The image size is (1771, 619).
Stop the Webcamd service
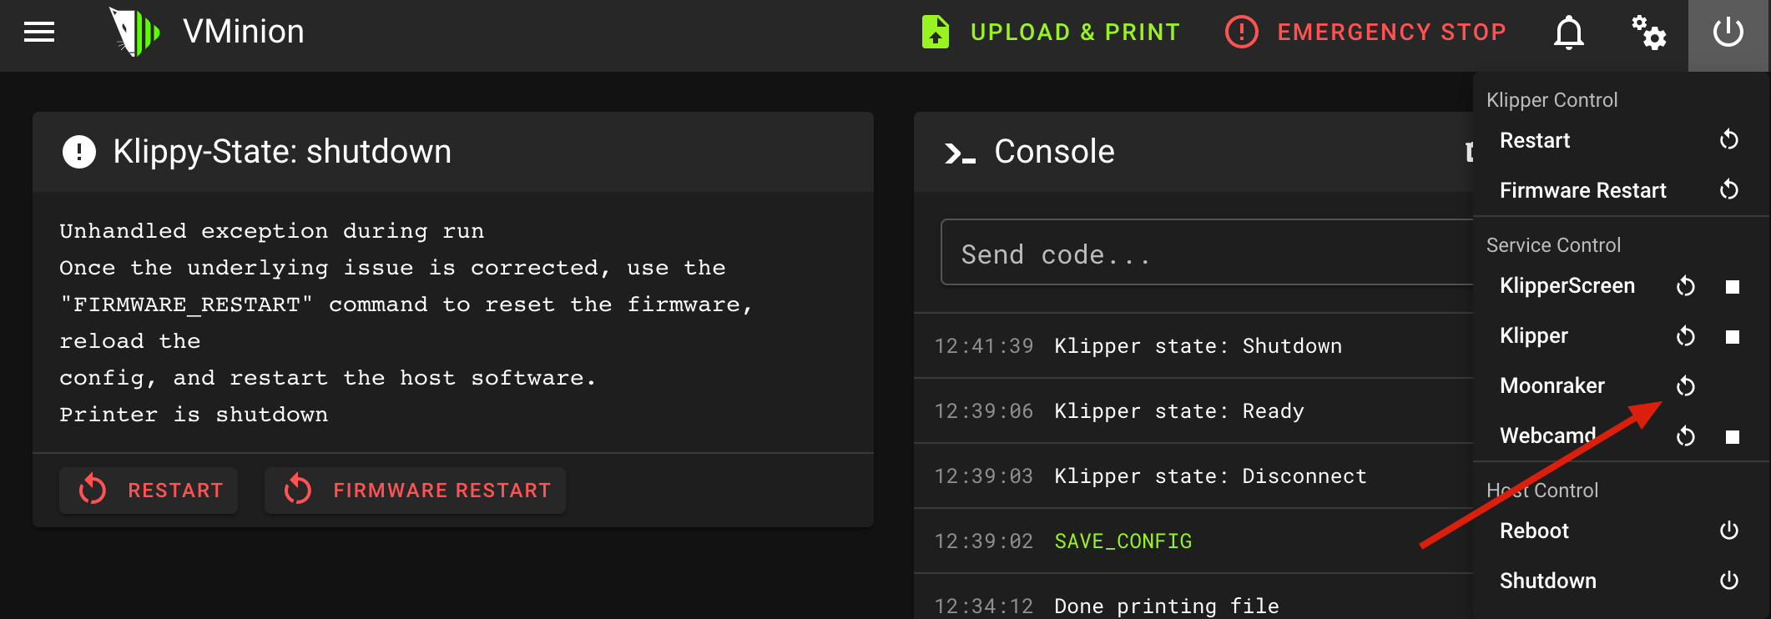[1733, 437]
